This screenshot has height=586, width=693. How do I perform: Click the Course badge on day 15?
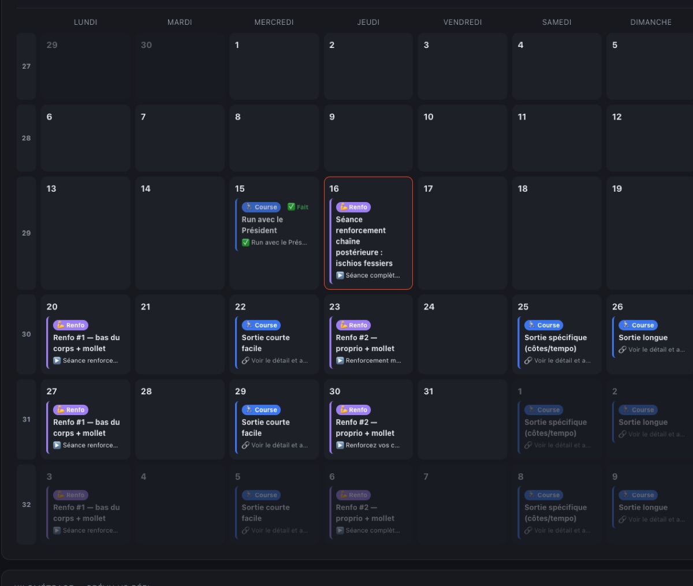[x=262, y=207]
